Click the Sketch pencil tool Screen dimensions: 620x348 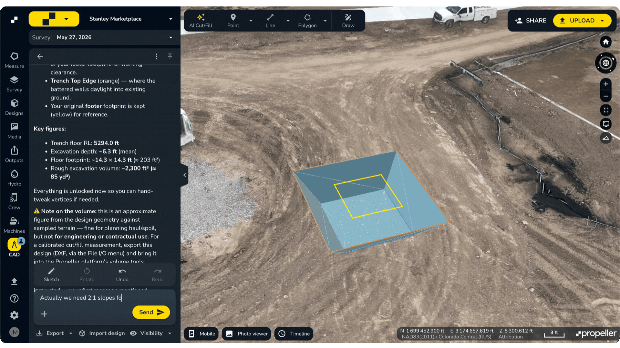coord(51,275)
